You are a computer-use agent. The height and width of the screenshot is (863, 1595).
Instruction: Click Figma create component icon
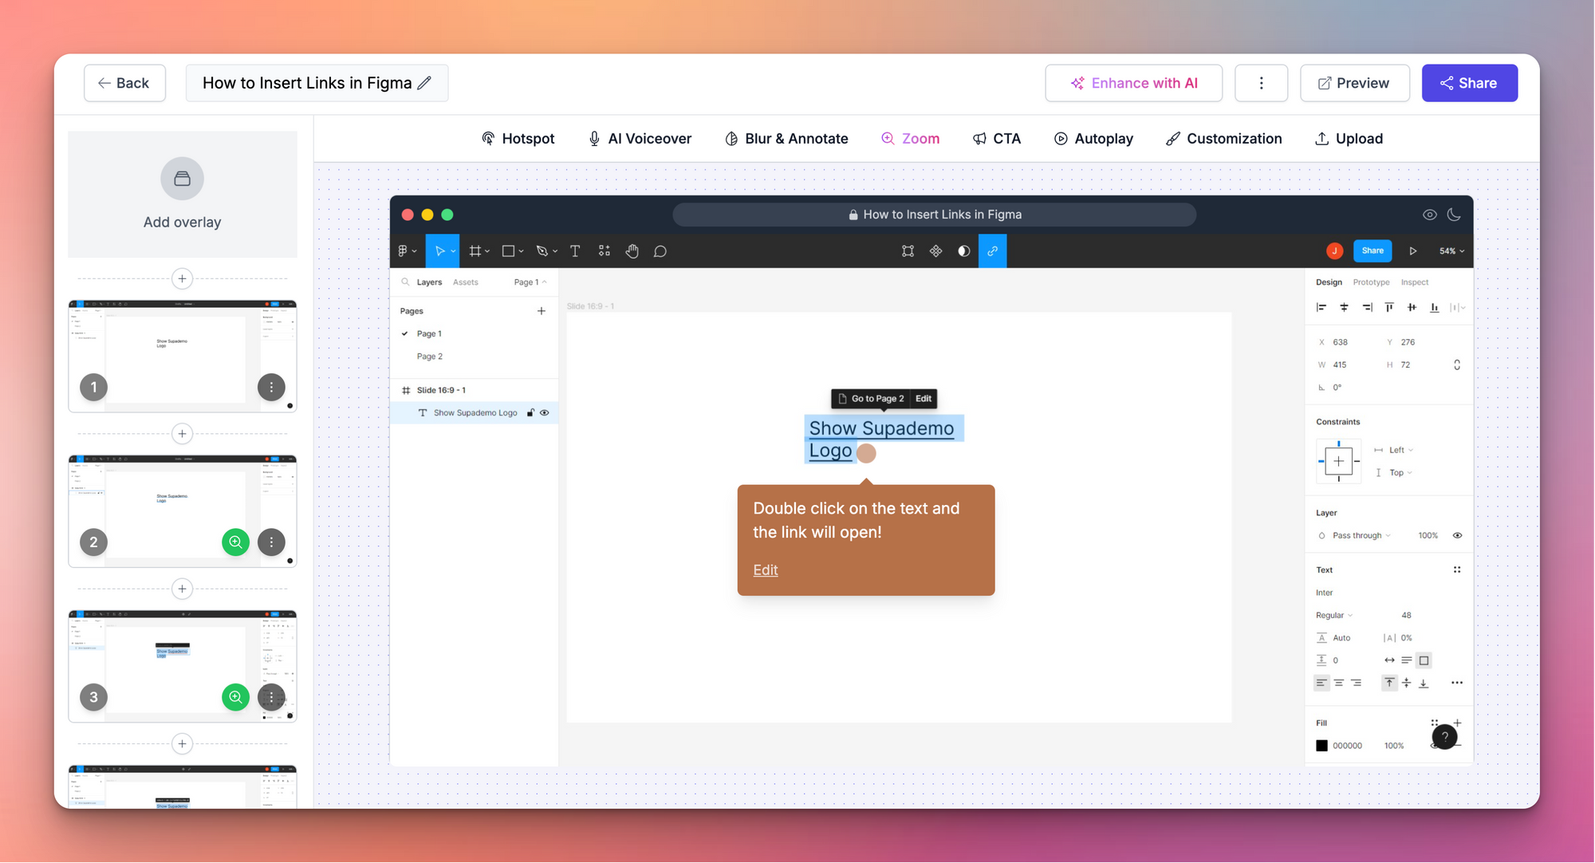coord(935,251)
